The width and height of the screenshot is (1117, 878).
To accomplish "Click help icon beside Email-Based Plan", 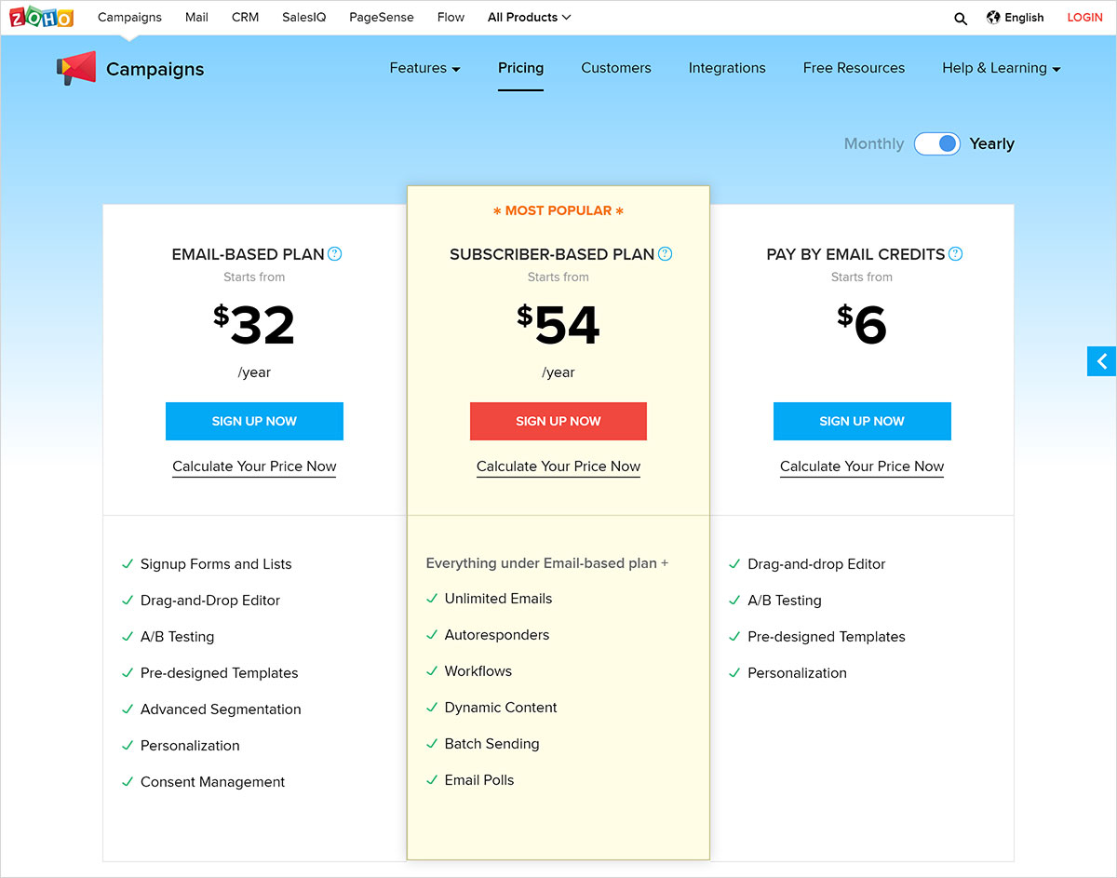I will coord(335,254).
